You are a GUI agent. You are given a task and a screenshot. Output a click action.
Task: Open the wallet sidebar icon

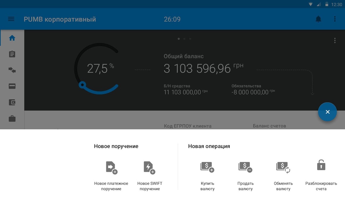[12, 102]
